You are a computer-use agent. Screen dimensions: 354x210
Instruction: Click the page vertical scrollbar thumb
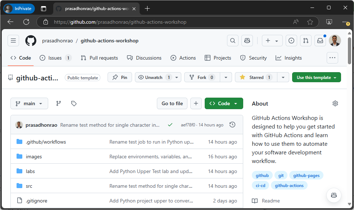pos(349,51)
